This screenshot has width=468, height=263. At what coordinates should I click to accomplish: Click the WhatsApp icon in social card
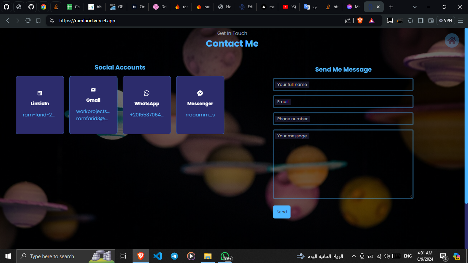[x=147, y=93]
